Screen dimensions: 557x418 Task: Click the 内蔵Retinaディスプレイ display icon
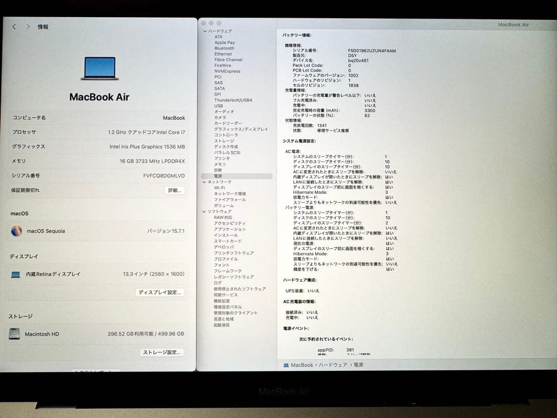coord(15,274)
